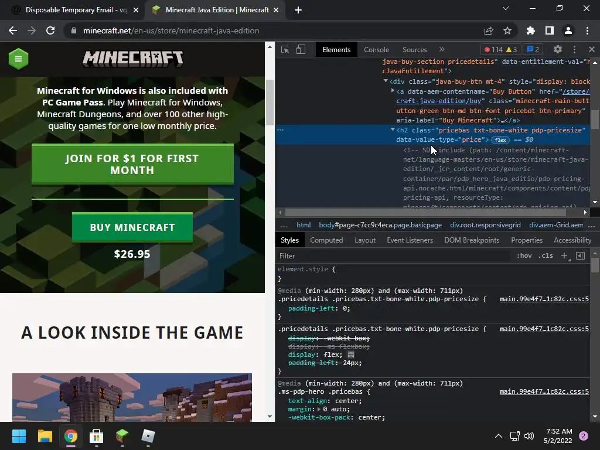Show more DevTools tabs chevron
600x450 pixels.
click(442, 49)
